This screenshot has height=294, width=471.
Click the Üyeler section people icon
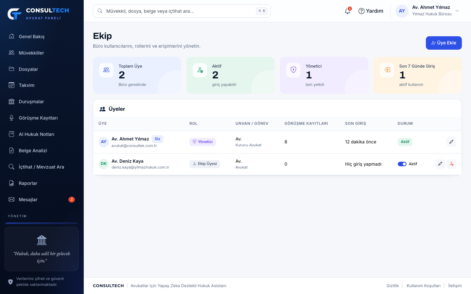click(x=102, y=109)
